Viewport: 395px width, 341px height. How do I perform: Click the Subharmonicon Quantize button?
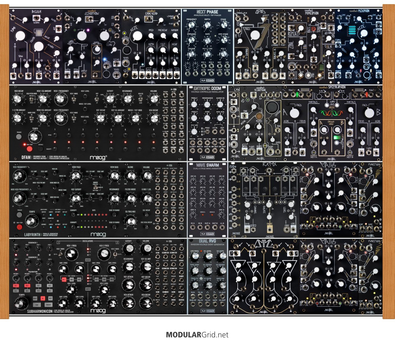pyautogui.click(x=88, y=289)
